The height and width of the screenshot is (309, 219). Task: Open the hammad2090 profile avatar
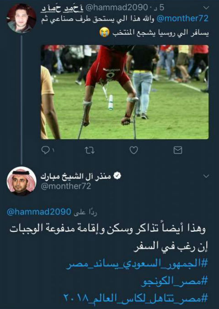21,18
